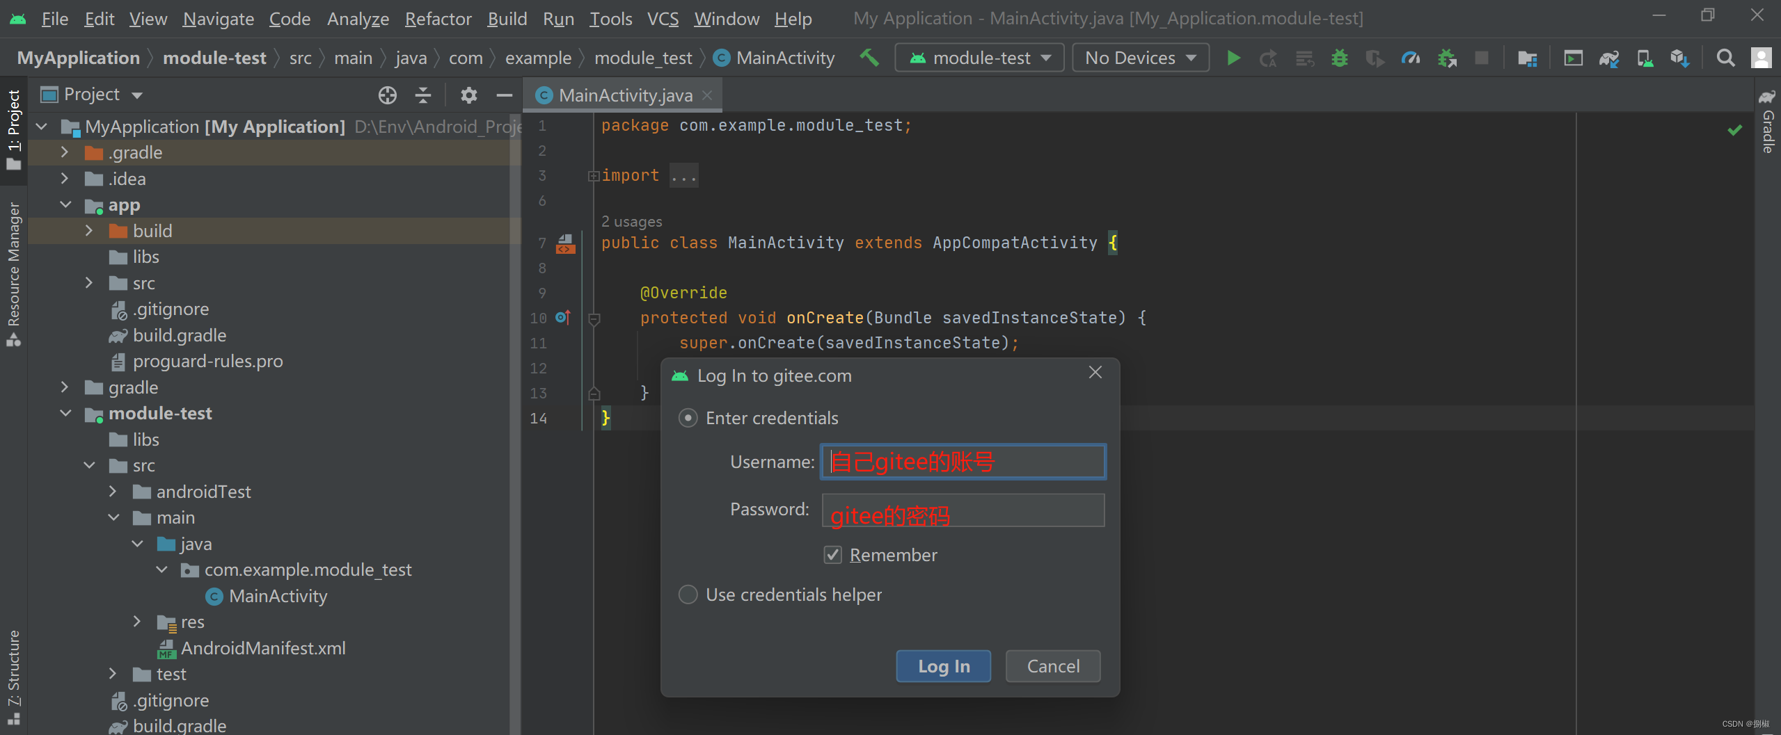Screen dimensions: 1781x735
Task: Expand the res folder
Action: pos(137,622)
